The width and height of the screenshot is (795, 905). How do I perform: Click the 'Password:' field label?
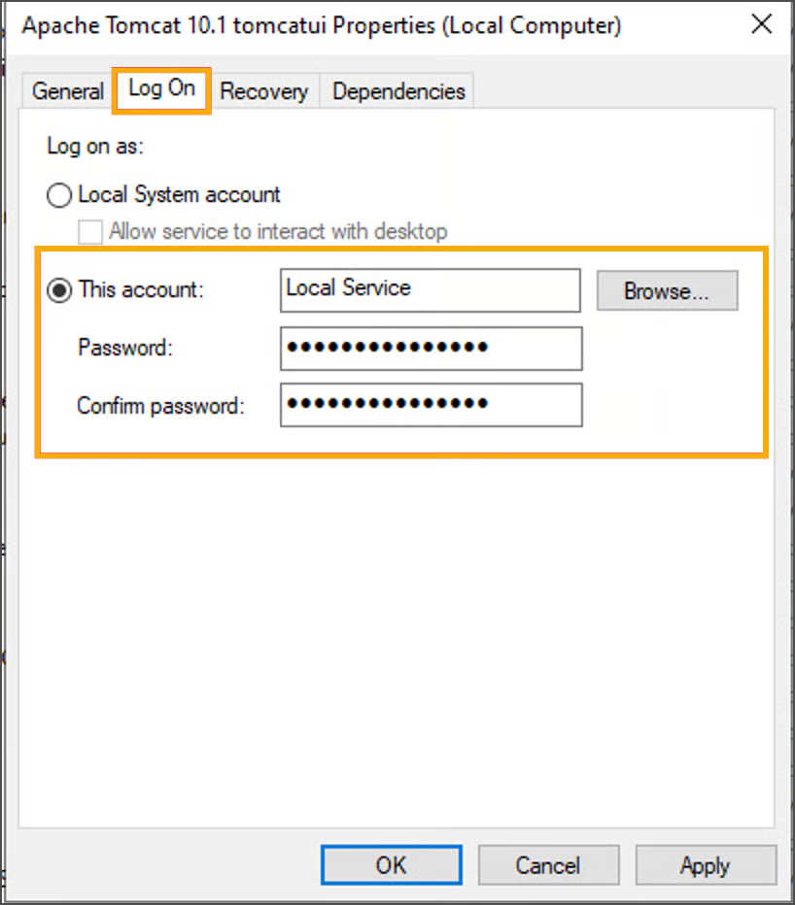pos(125,348)
